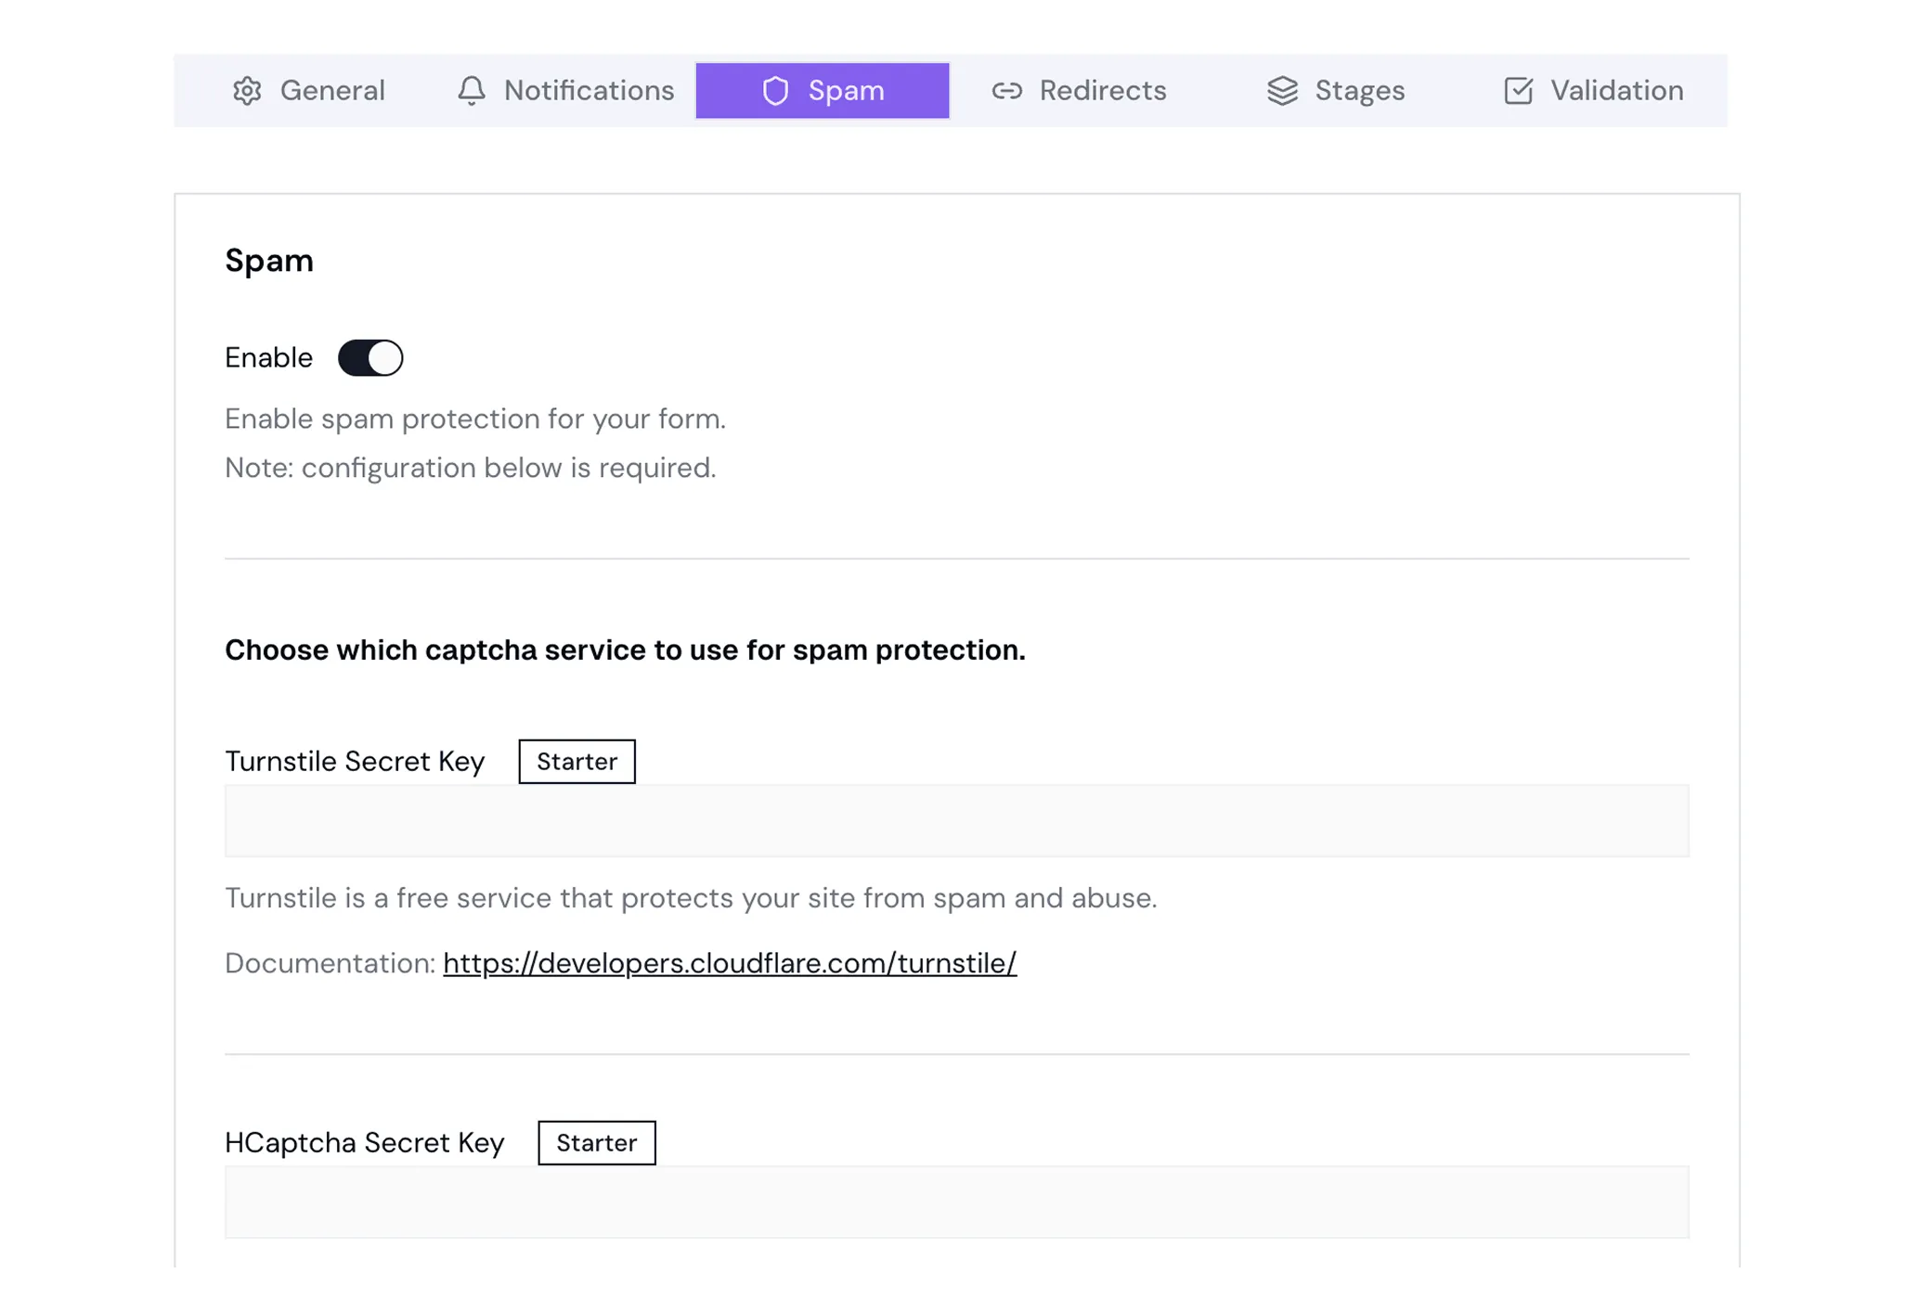Click the Enable label beside the toggle
1931x1299 pixels.
pyautogui.click(x=267, y=357)
